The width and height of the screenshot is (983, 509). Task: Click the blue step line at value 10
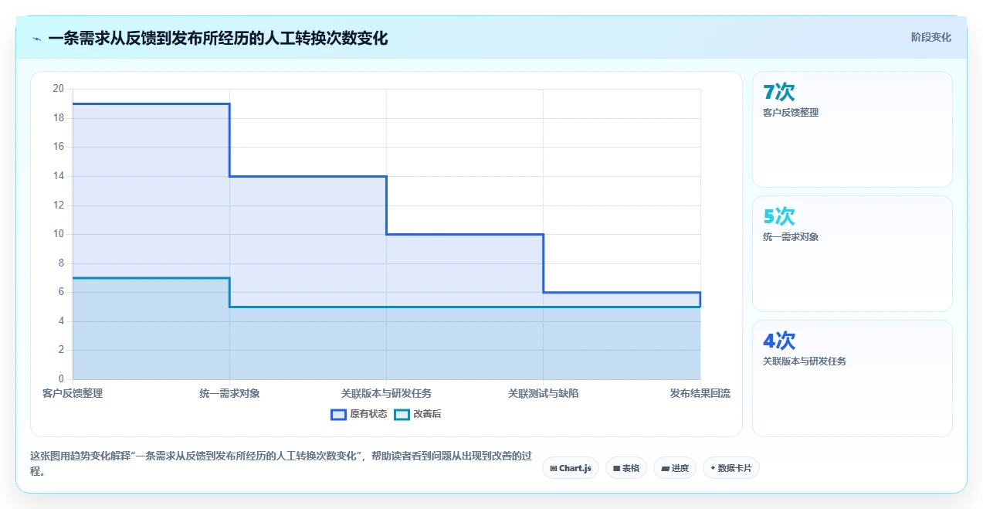tap(465, 234)
